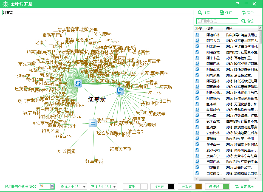The width and height of the screenshot is (263, 192).
Task: Increase the leaf node count with up arrow
Action: (52, 185)
